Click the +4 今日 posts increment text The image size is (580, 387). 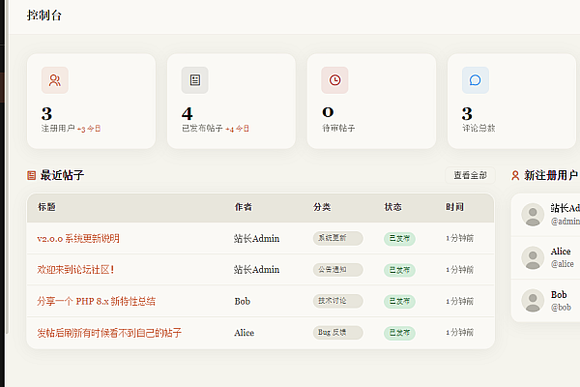pyautogui.click(x=237, y=129)
